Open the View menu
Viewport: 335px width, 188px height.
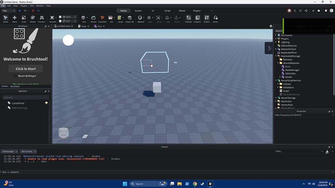tap(15, 6)
